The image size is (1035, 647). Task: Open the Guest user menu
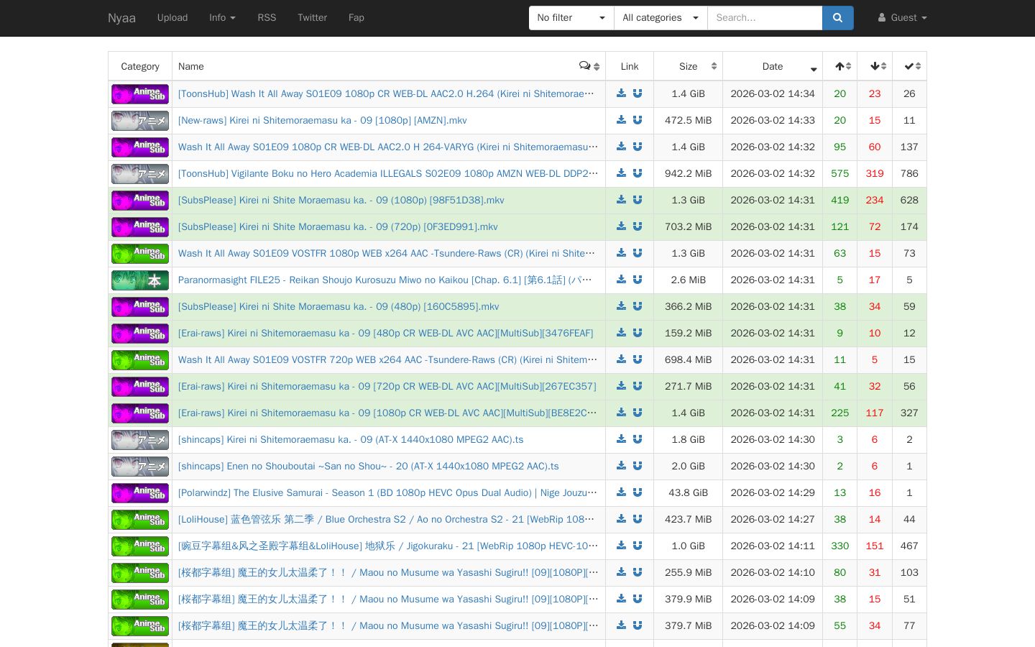click(902, 18)
